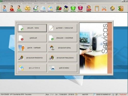This screenshot has width=128, height=96.
Task: Open Produtos boxes icon
Action: [x=28, y=8]
